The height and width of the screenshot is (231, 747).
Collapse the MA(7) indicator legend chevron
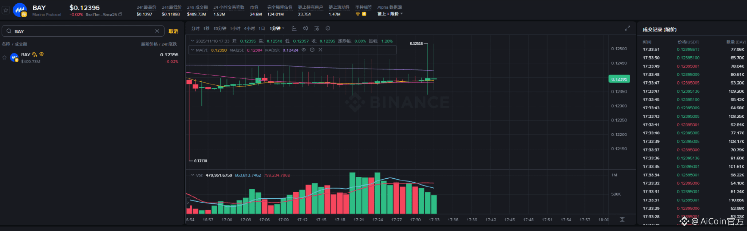point(193,50)
